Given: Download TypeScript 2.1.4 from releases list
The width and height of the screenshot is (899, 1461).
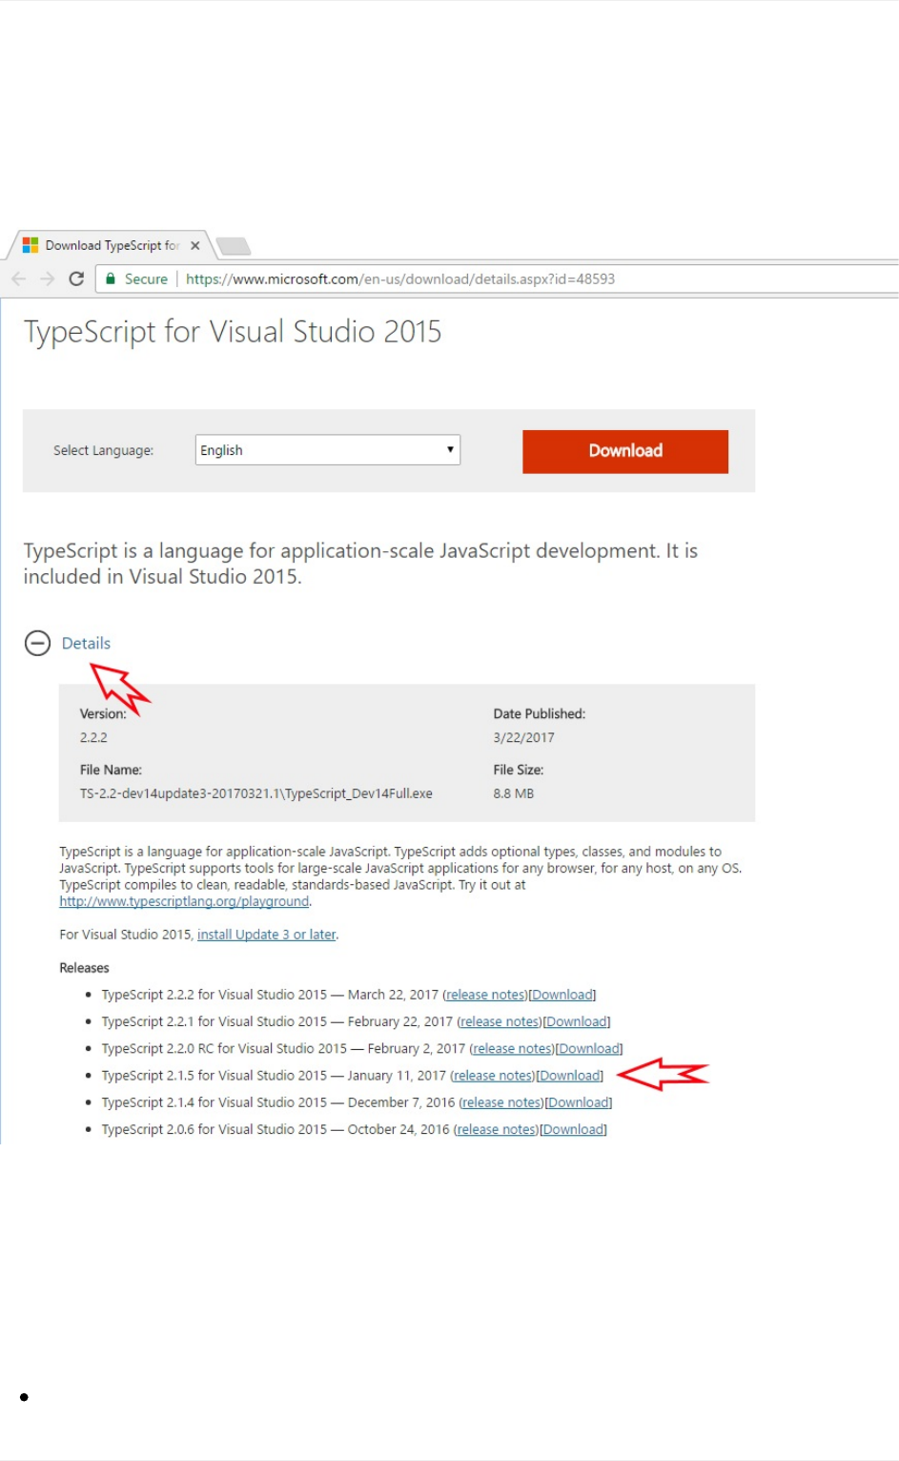Looking at the screenshot, I should (579, 1102).
